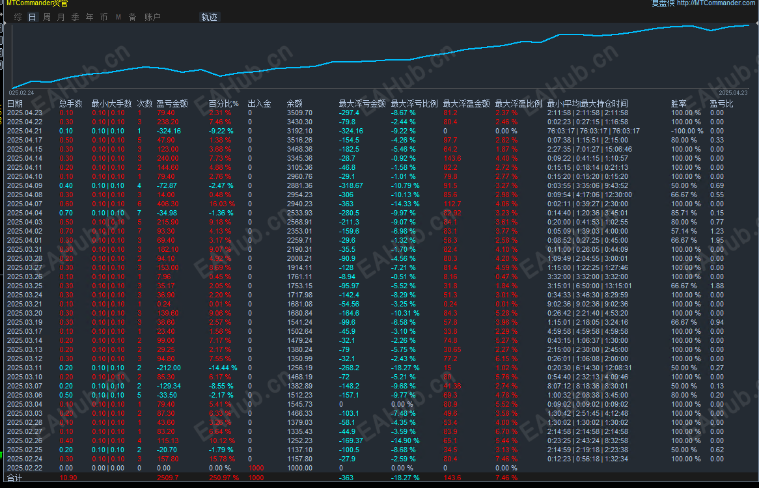The width and height of the screenshot is (759, 488).
Task: Open the 备 tab
Action: point(133,17)
